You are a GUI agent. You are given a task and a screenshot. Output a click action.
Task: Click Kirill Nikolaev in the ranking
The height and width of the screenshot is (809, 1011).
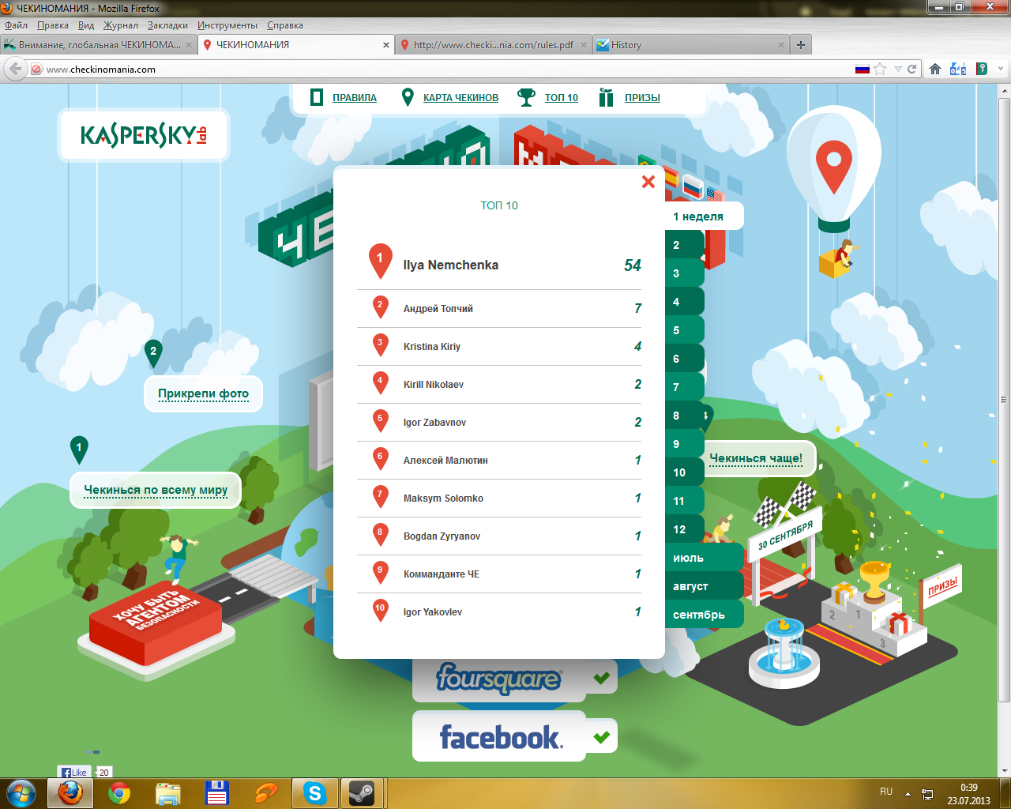[x=434, y=385]
